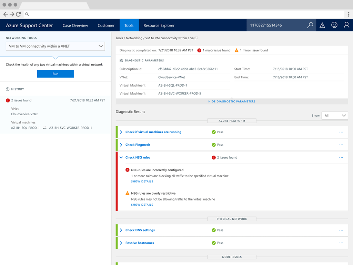
Task: Select the 2 issues found history entry
Action: [x=56, y=115]
